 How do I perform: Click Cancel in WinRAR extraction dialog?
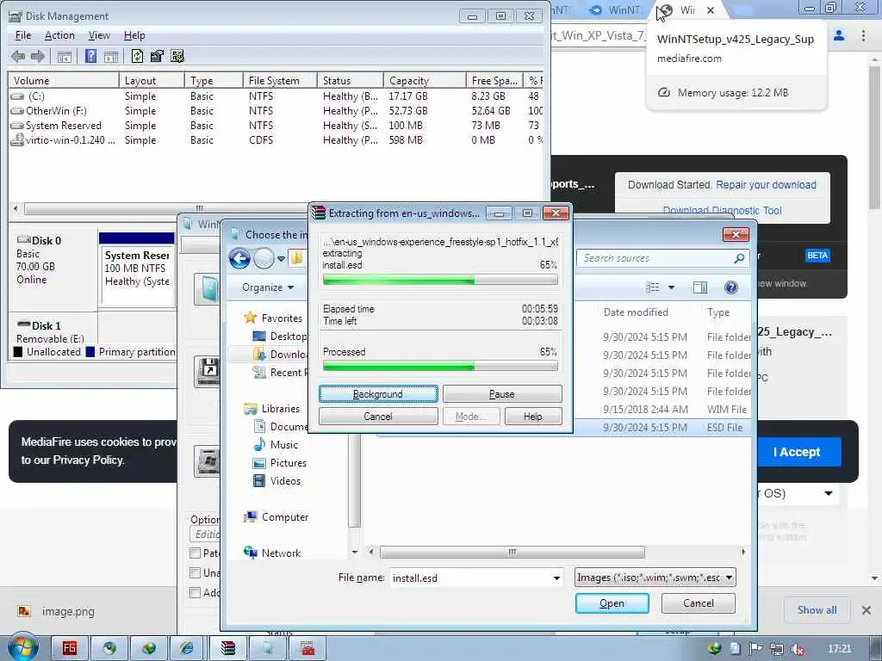click(x=378, y=417)
